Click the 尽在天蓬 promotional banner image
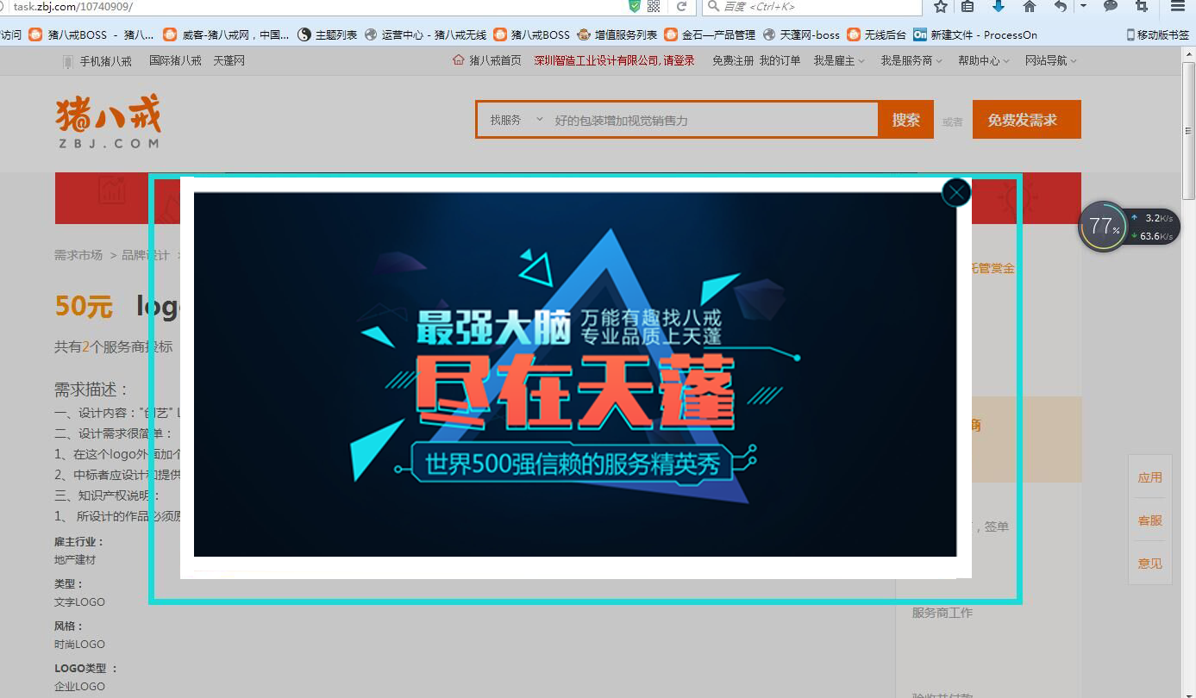Viewport: 1196px width, 698px height. click(575, 374)
